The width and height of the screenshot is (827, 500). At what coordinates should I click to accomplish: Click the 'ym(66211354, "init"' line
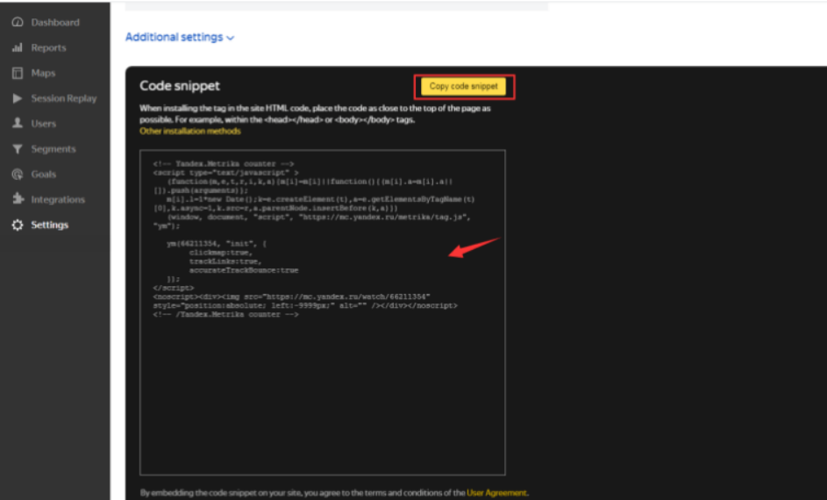(x=217, y=244)
